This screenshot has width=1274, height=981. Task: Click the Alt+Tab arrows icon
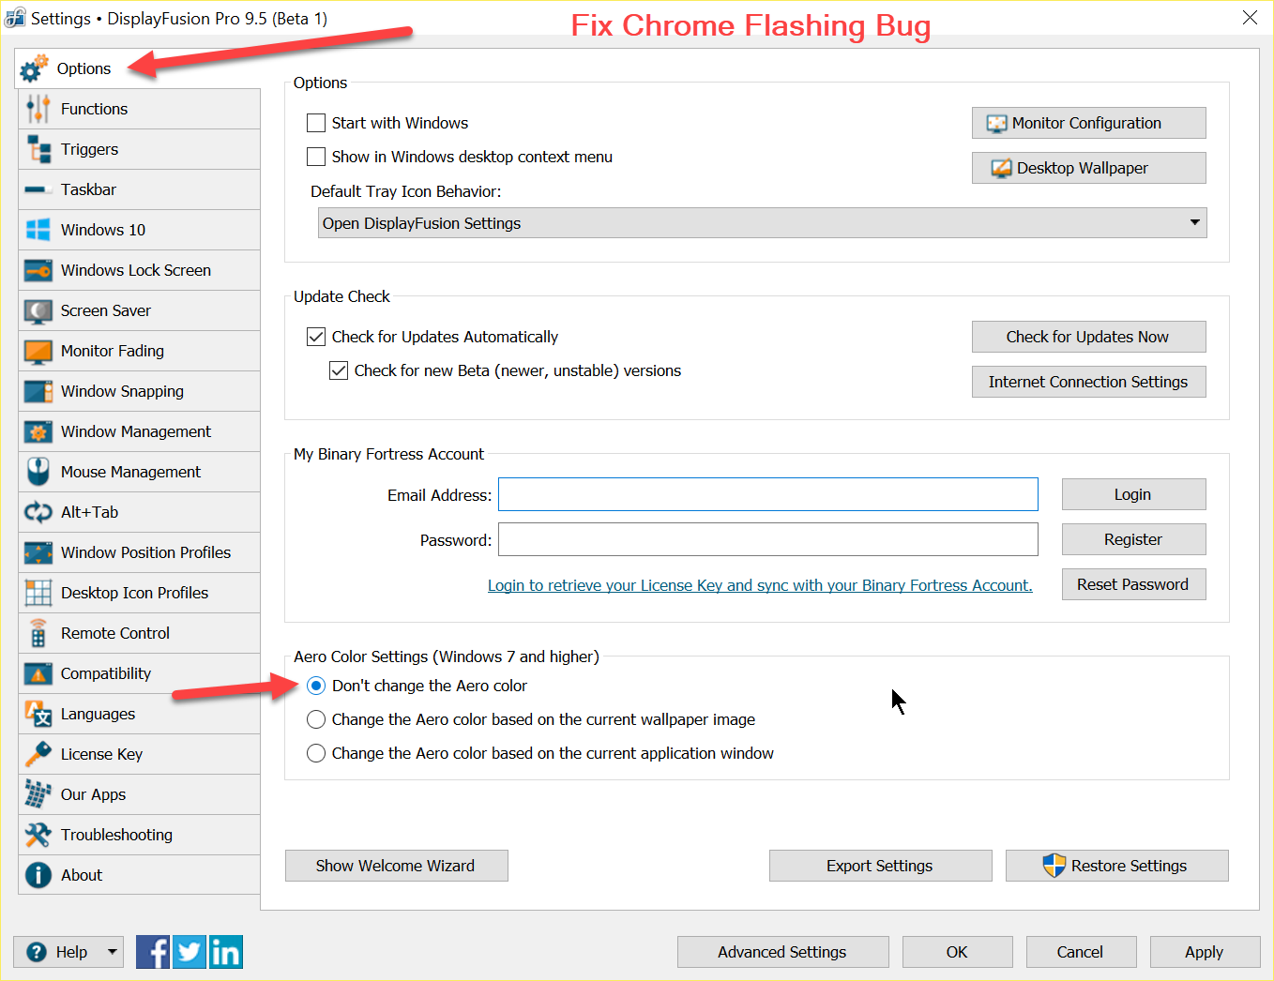coord(38,512)
